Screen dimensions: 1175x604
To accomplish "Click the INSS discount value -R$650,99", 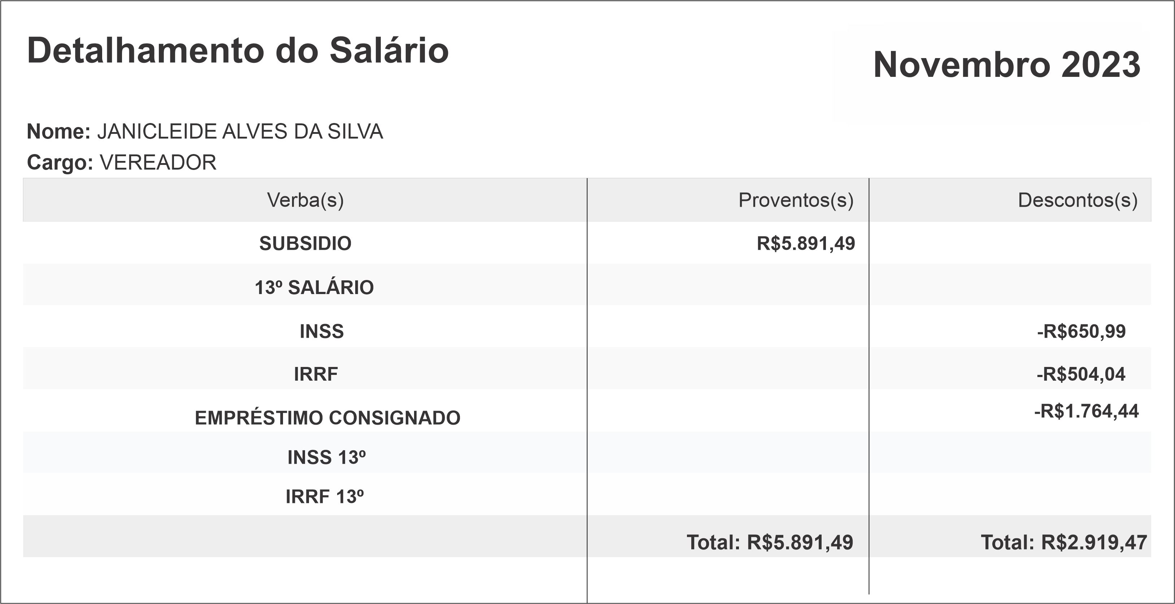I will pyautogui.click(x=1081, y=331).
